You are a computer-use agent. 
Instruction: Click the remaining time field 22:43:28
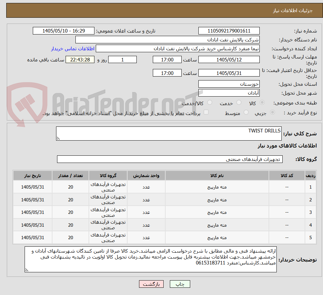coord(80,59)
